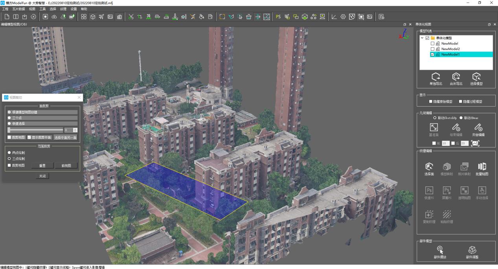Click the 快速PS icon in texture panel
Image resolution: width=498 pixels, height=269 pixels.
coord(429,190)
